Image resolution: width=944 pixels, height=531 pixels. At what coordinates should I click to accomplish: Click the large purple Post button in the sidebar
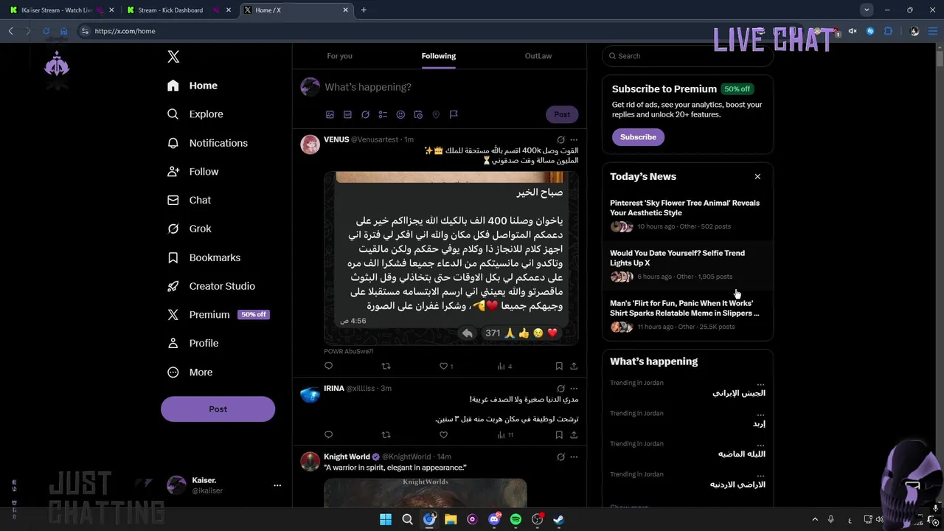(218, 409)
